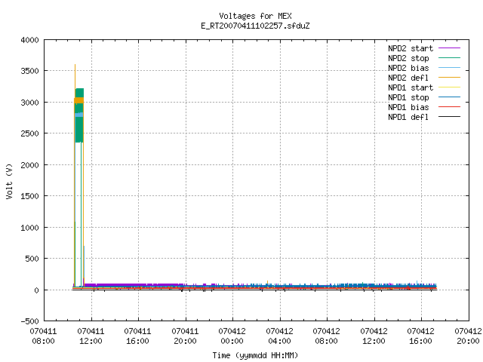Click the black NPD1 defl legend line
Viewport: 483px width, 362px height.
coord(449,117)
